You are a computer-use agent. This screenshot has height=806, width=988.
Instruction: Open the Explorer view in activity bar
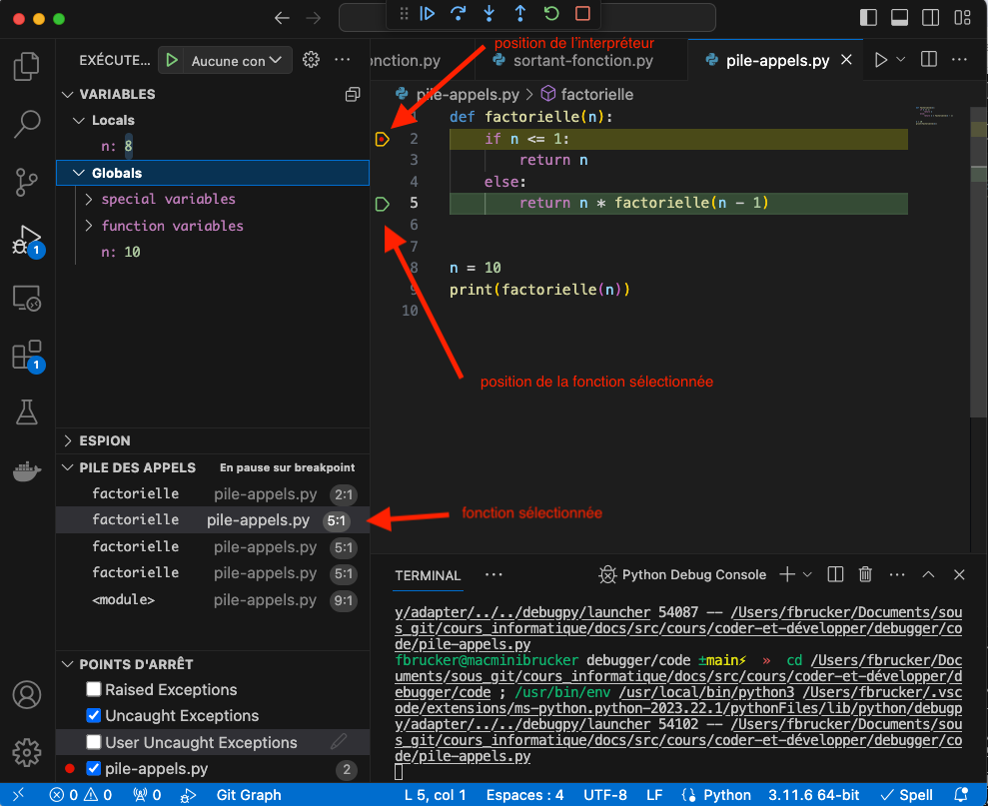tap(26, 68)
